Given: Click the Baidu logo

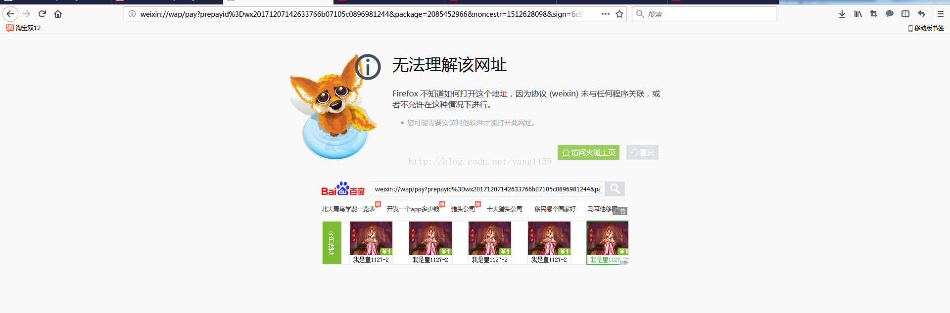Looking at the screenshot, I should tap(343, 189).
